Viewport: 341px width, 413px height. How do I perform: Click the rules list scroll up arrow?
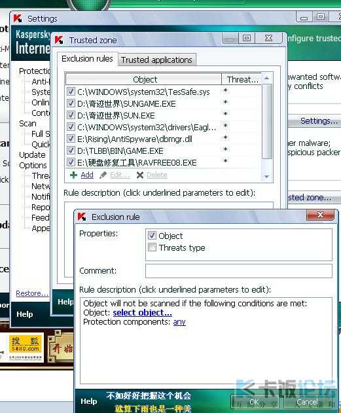tap(267, 79)
